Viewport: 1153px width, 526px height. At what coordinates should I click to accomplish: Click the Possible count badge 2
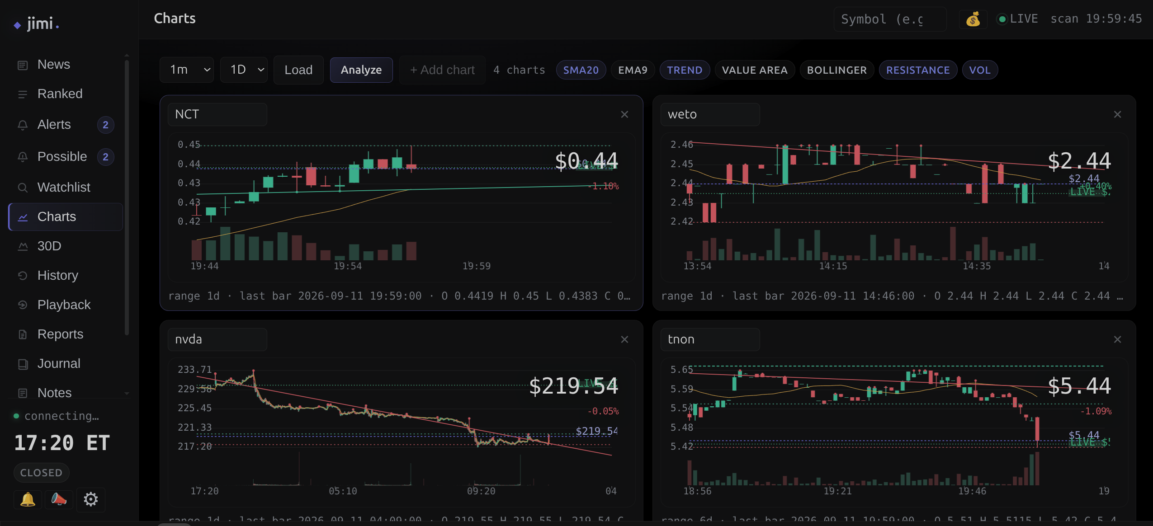(x=106, y=157)
